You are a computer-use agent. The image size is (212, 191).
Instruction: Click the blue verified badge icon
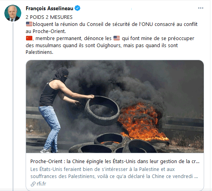[78, 8]
